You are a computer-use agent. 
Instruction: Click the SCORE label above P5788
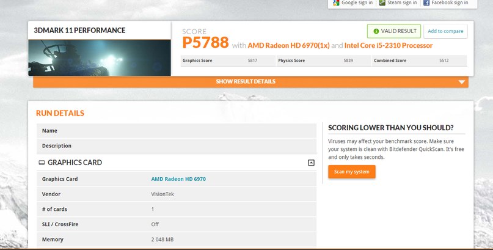click(x=194, y=31)
